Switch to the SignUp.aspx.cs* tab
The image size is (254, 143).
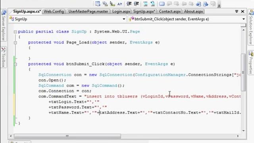(x=27, y=12)
